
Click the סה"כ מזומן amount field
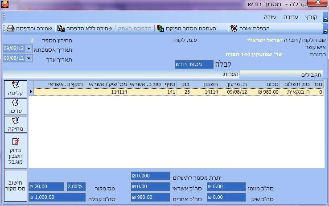226,186
